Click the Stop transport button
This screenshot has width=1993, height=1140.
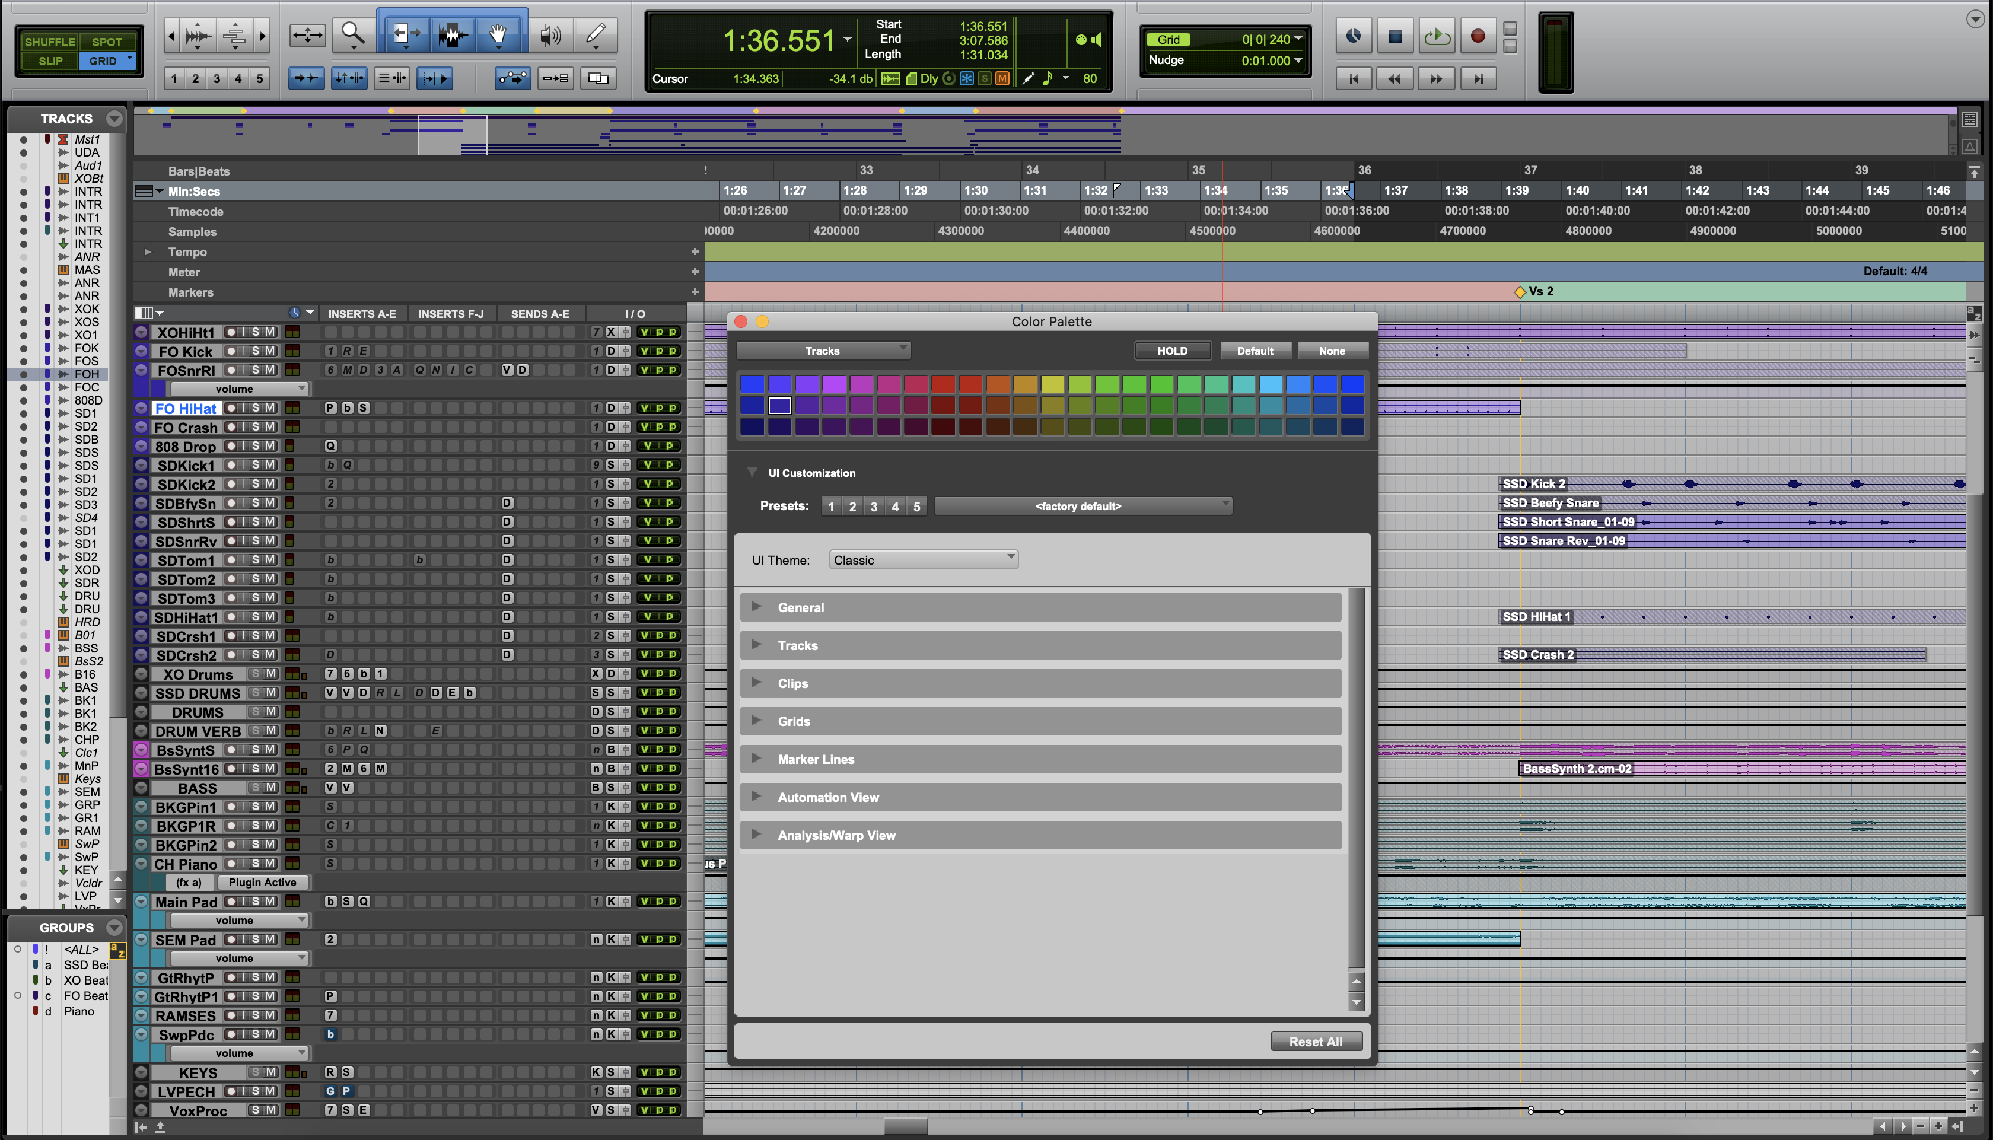pos(1395,36)
